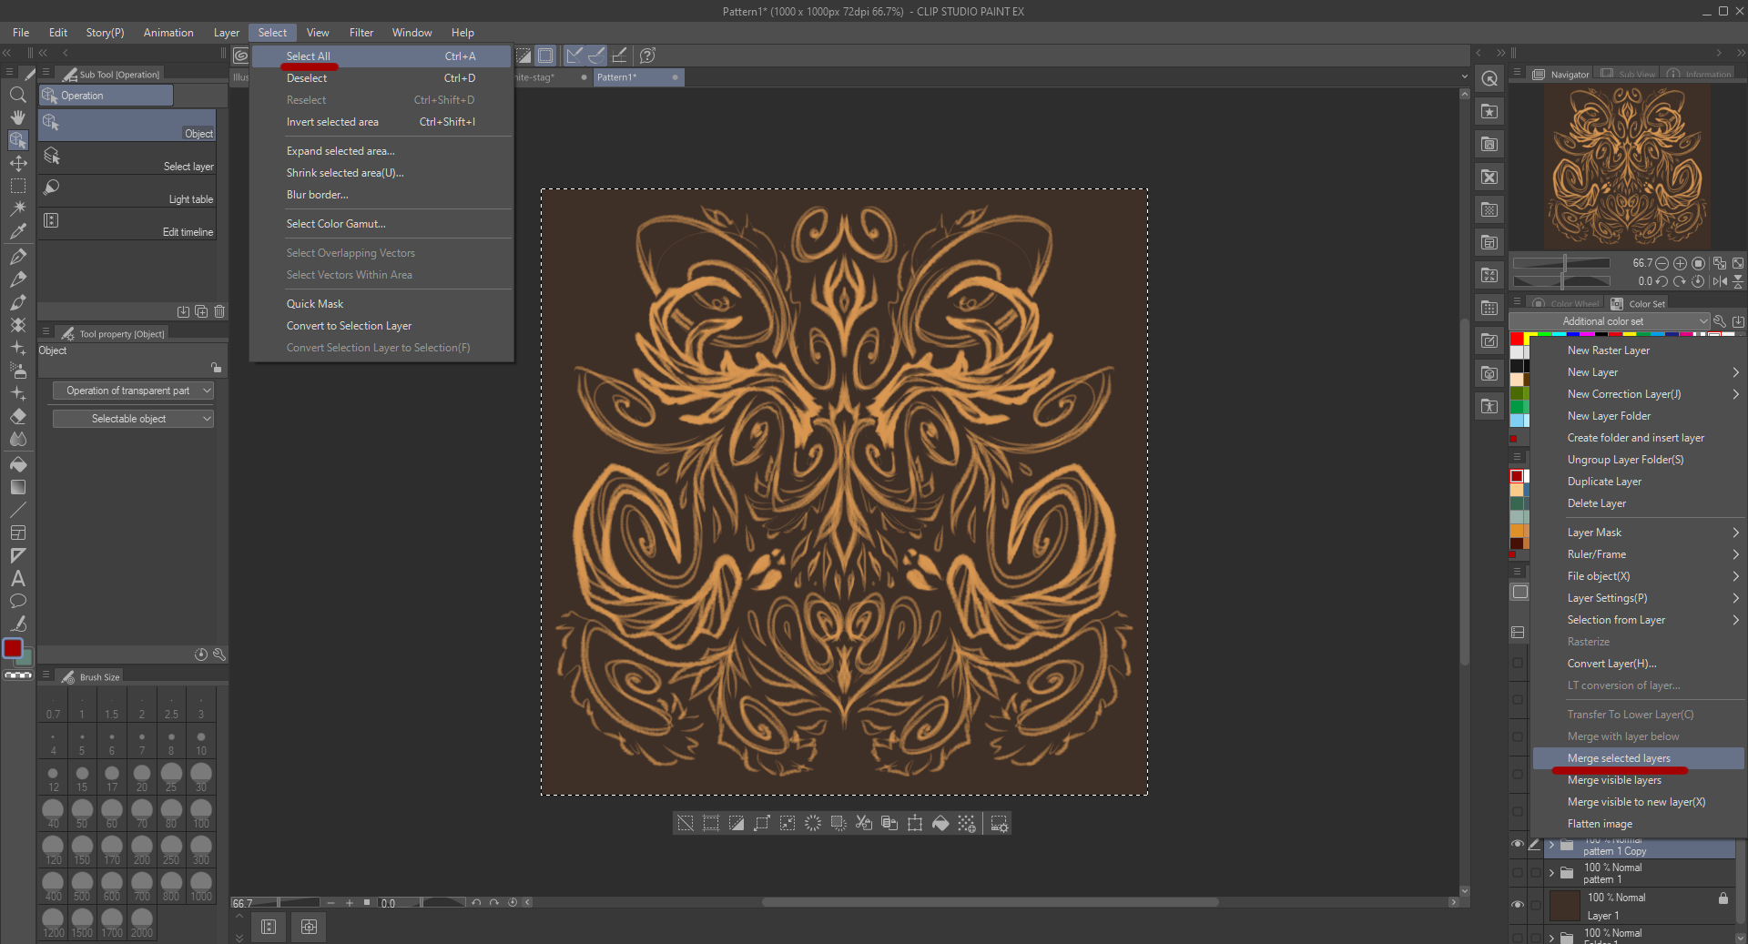Viewport: 1748px width, 944px height.
Task: Open the Selectable object dropdown
Action: tap(133, 419)
